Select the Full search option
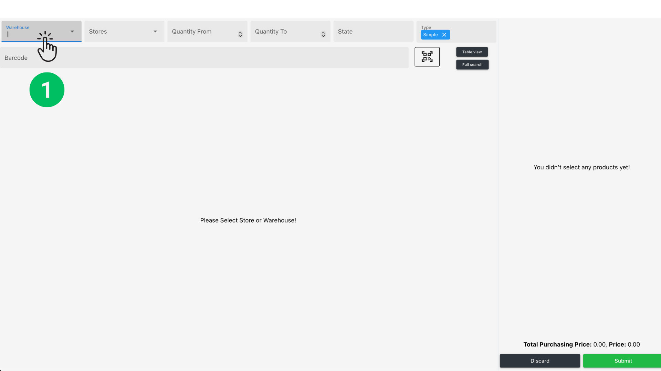This screenshot has width=661, height=371. pyautogui.click(x=472, y=65)
